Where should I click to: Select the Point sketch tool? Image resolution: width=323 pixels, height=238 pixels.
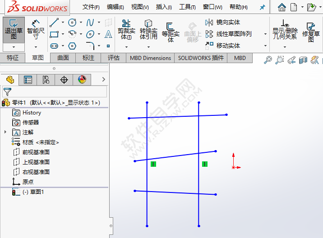click(x=108, y=46)
